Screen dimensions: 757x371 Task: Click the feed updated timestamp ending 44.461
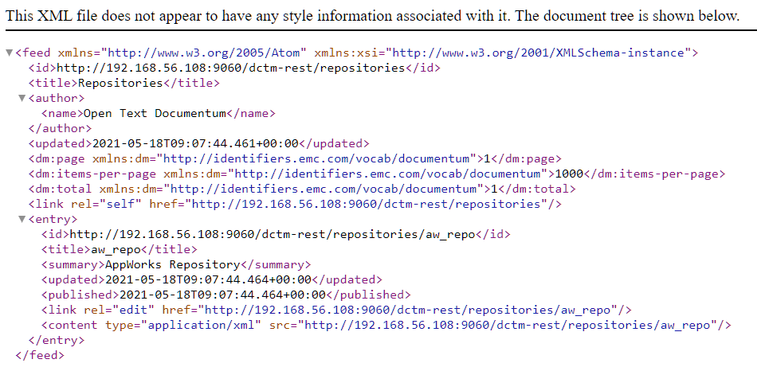(195, 144)
